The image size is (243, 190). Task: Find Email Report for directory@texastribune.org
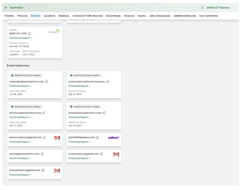tap(20, 117)
